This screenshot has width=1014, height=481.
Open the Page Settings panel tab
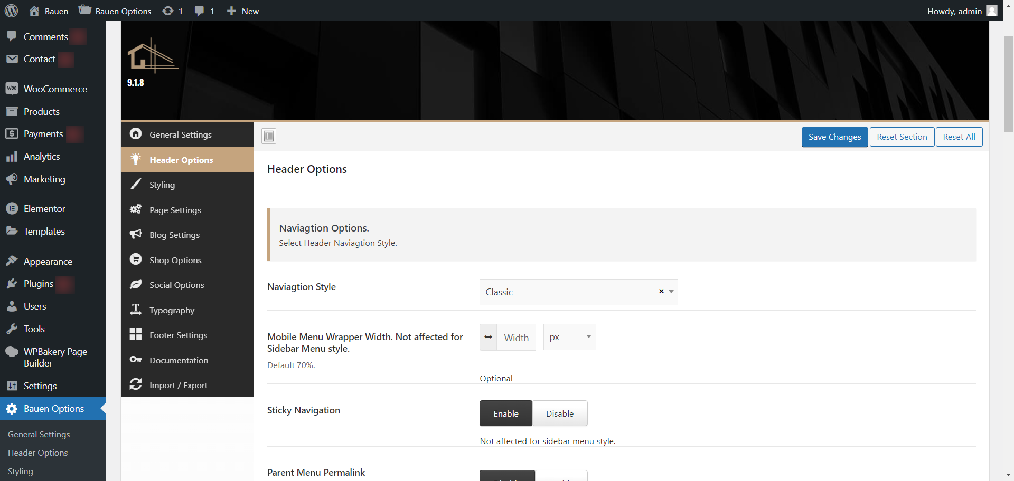pyautogui.click(x=187, y=210)
